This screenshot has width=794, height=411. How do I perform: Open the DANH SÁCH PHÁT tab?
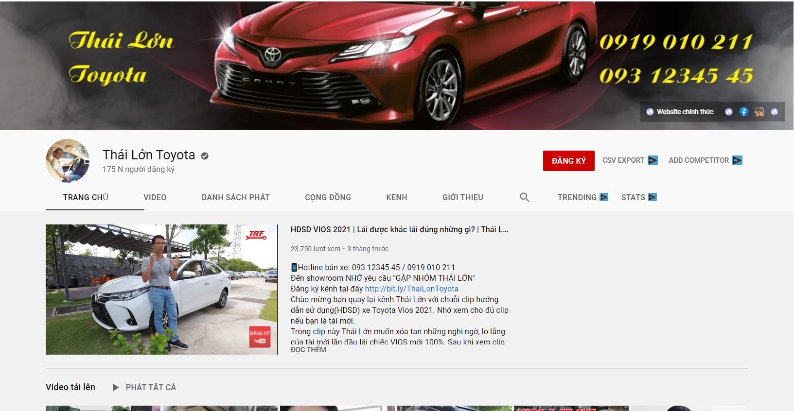[235, 197]
